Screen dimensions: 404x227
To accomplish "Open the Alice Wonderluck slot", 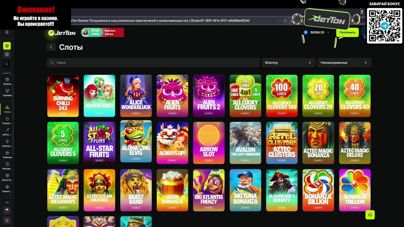I will [136, 96].
